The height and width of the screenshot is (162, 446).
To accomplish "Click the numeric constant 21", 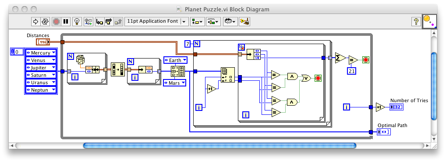I will (x=352, y=71).
